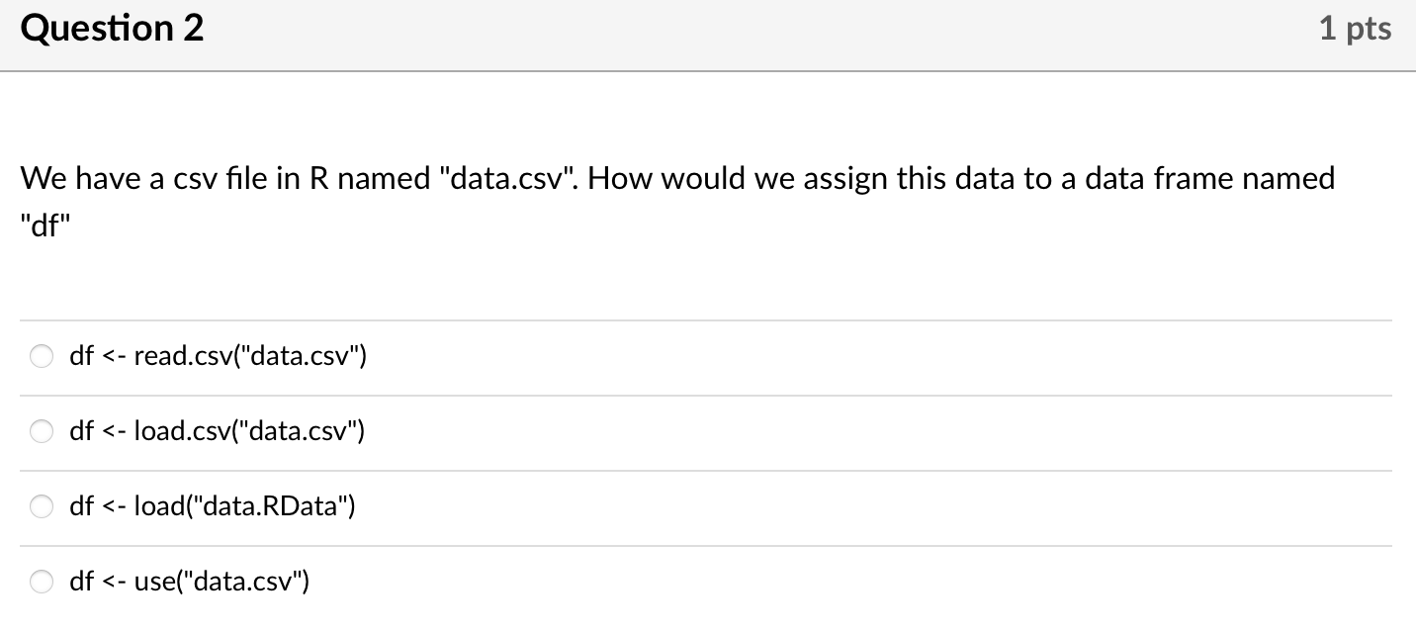
Task: Click answer text df <- load.csv("data.csv")
Action: click(217, 431)
